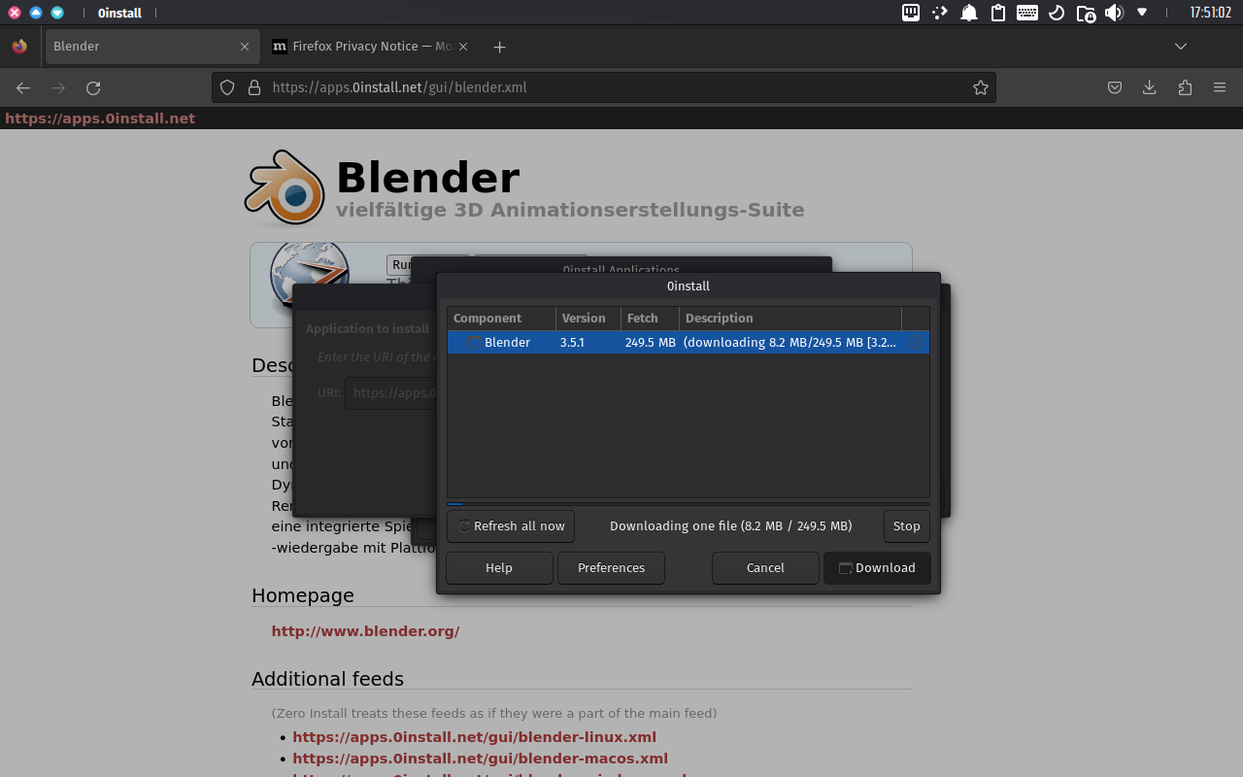
Task: Toggle night color moon icon
Action: pyautogui.click(x=1057, y=13)
